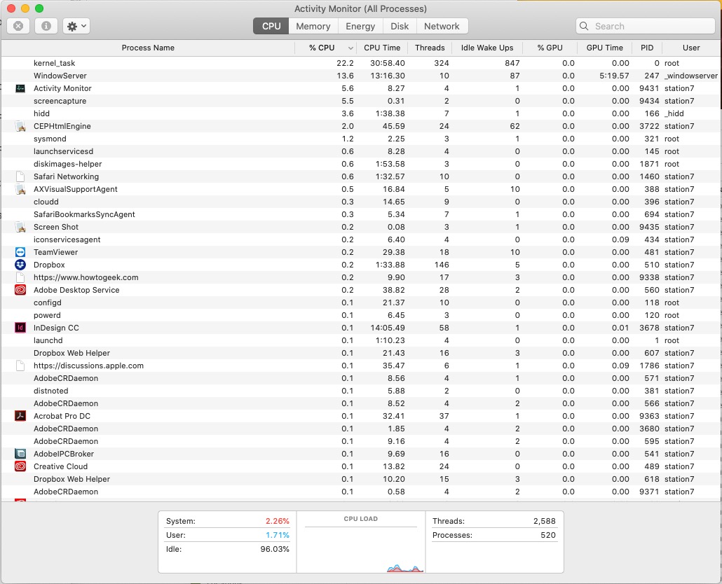Click the _windowserver user cell
Image resolution: width=722 pixels, height=584 pixels.
[x=690, y=76]
